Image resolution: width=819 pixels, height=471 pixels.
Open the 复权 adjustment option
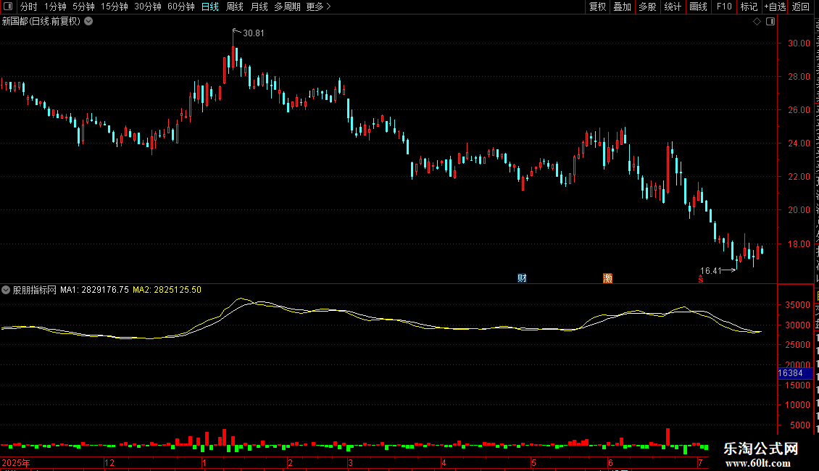[x=597, y=7]
